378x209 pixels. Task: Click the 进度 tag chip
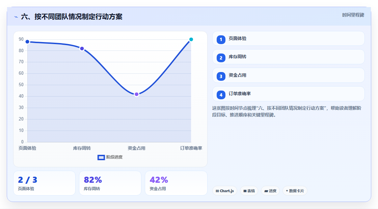point(270,191)
